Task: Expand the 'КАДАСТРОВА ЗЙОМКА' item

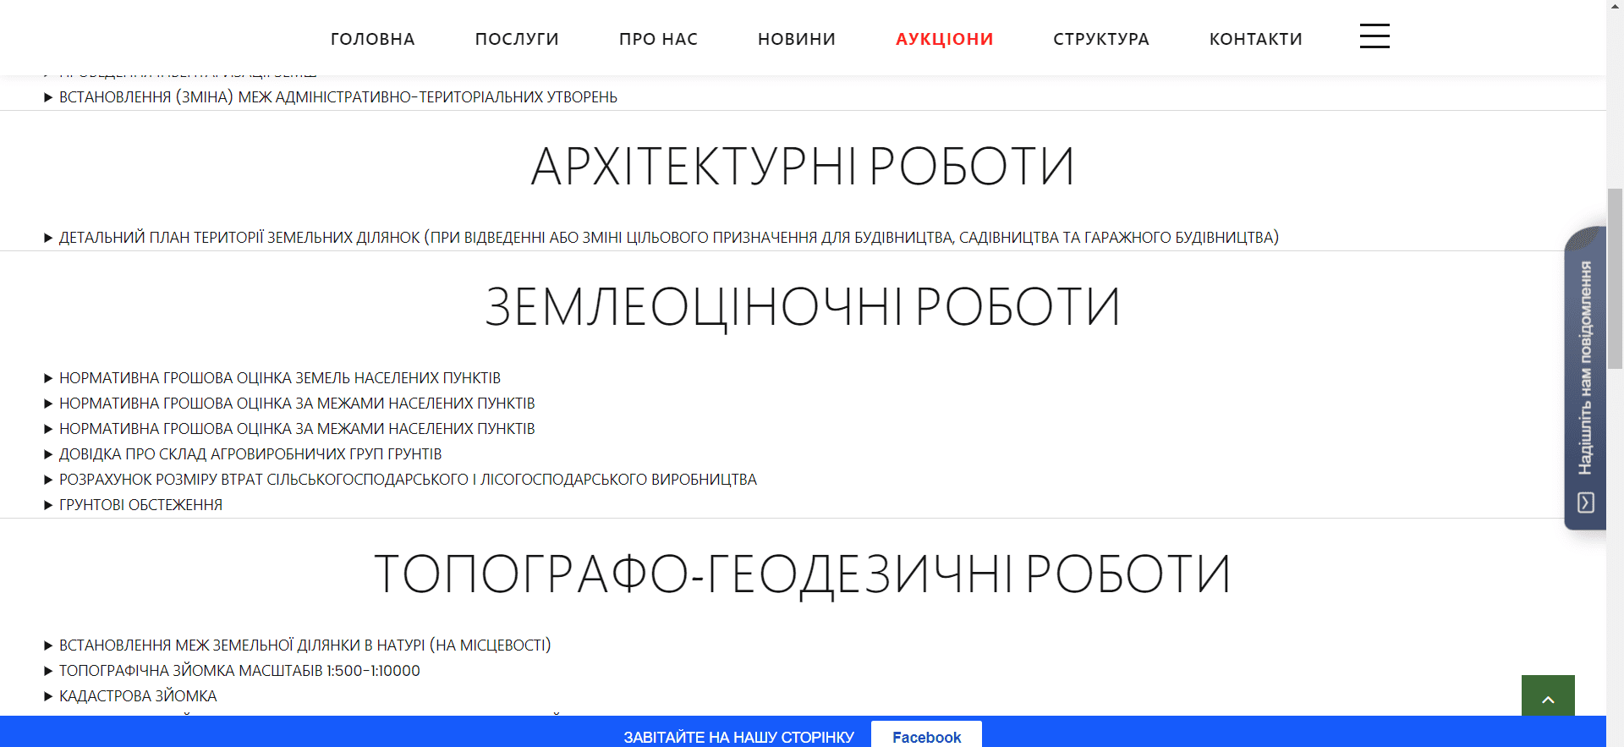Action: (x=138, y=696)
